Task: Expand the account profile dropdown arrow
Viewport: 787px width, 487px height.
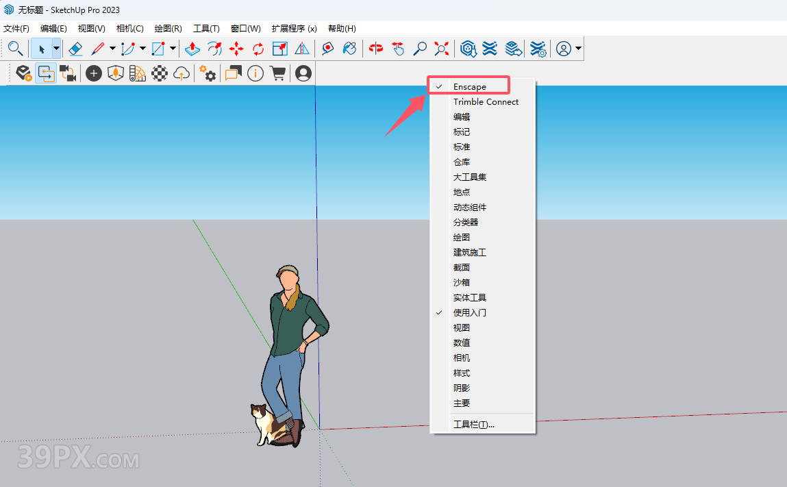Action: click(579, 49)
